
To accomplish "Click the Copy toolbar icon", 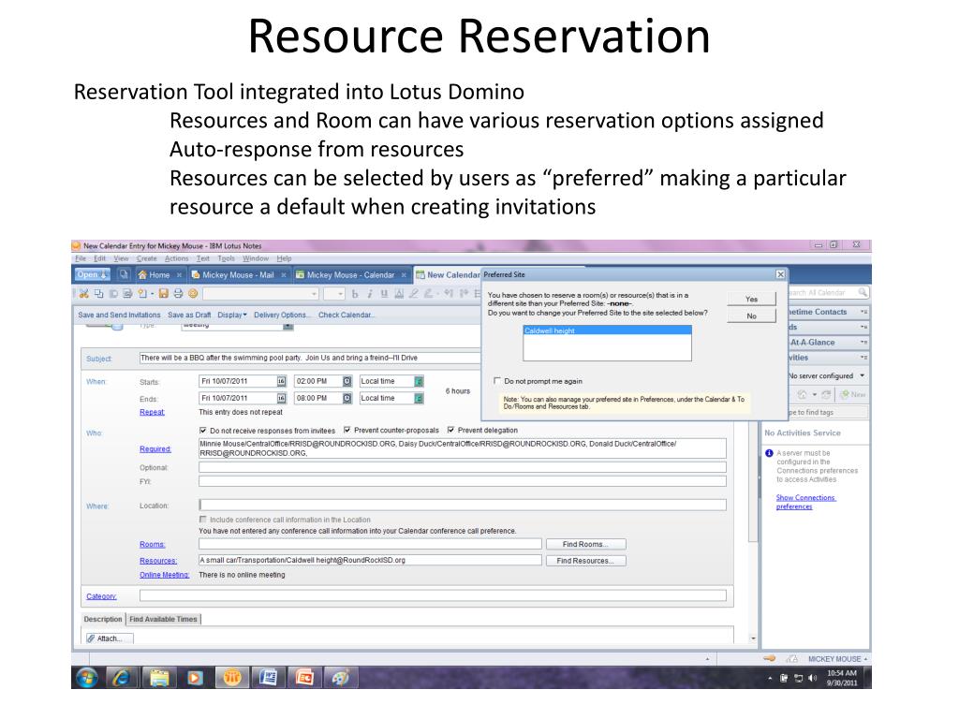I will (x=98, y=293).
